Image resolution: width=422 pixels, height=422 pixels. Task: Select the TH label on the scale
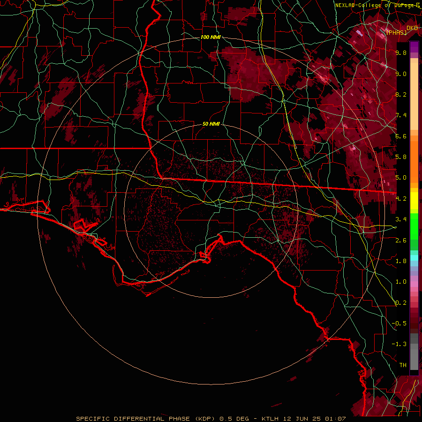[403, 365]
